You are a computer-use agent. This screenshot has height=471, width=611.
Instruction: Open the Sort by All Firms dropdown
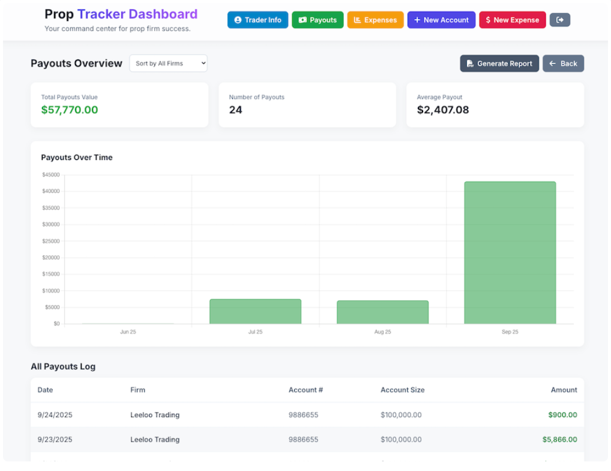(168, 63)
